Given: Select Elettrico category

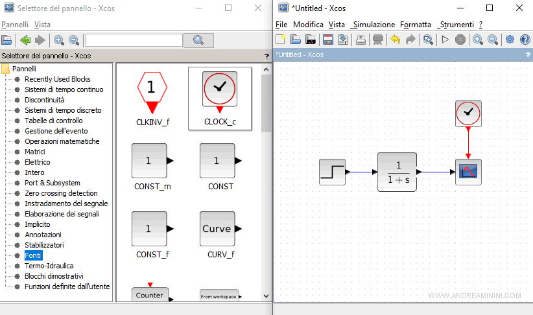Looking at the screenshot, I should coord(38,162).
